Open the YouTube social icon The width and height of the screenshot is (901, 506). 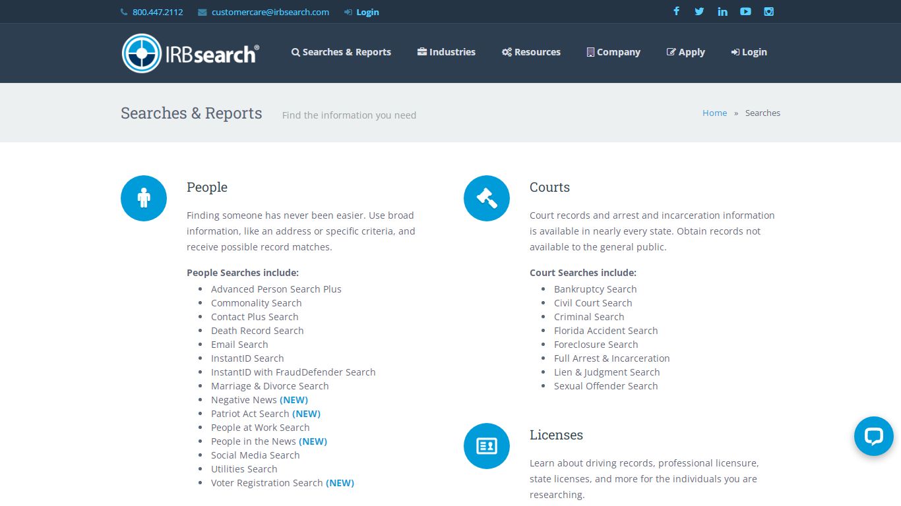(x=745, y=11)
